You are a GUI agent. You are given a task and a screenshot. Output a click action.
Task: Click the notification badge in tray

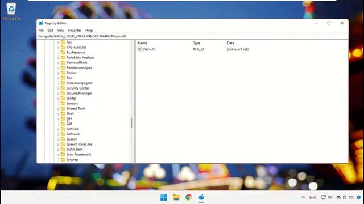(x=359, y=197)
